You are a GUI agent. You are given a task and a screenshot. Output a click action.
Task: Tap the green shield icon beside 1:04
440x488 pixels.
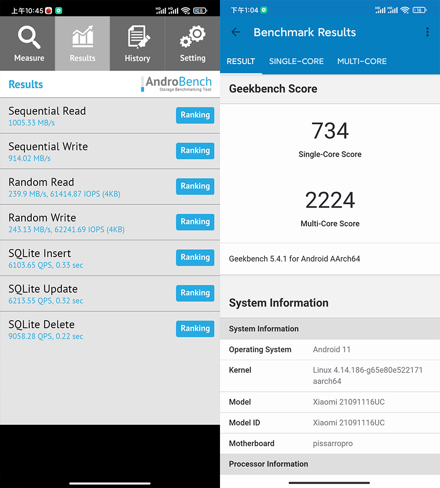(264, 10)
